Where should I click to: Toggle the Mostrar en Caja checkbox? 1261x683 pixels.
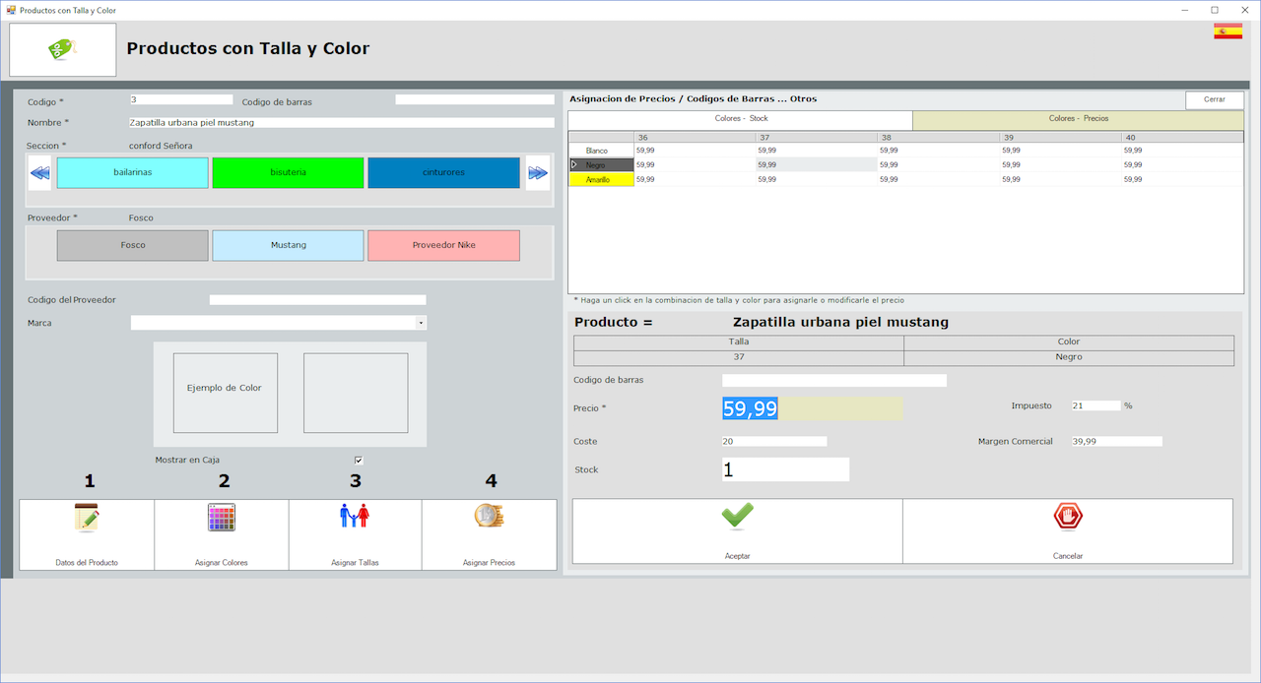point(359,461)
